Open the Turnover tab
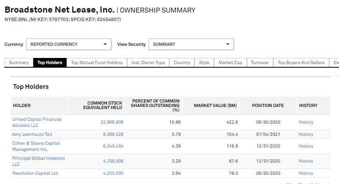 (x=260, y=62)
